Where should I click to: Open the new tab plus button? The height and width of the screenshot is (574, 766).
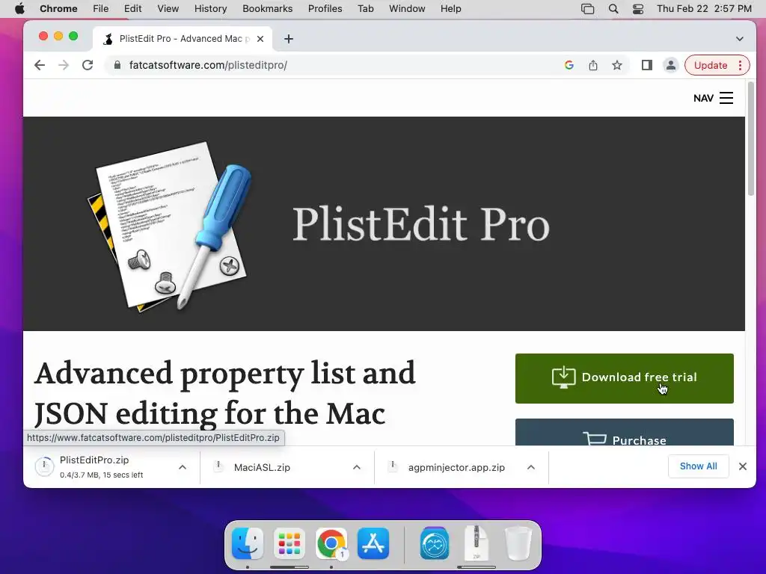289,39
